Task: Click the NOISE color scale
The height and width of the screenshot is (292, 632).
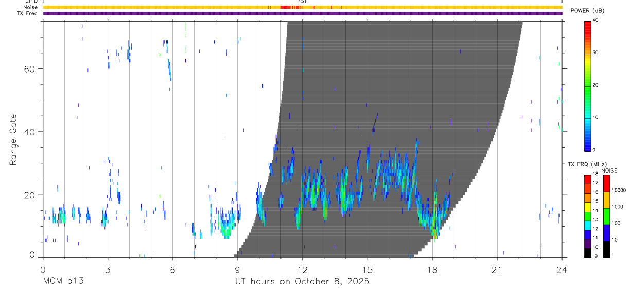Action: coord(606,216)
